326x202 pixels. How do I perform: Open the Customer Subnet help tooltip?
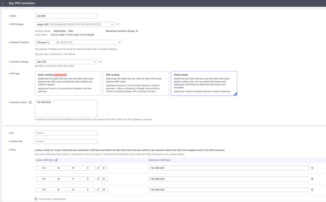30,103
